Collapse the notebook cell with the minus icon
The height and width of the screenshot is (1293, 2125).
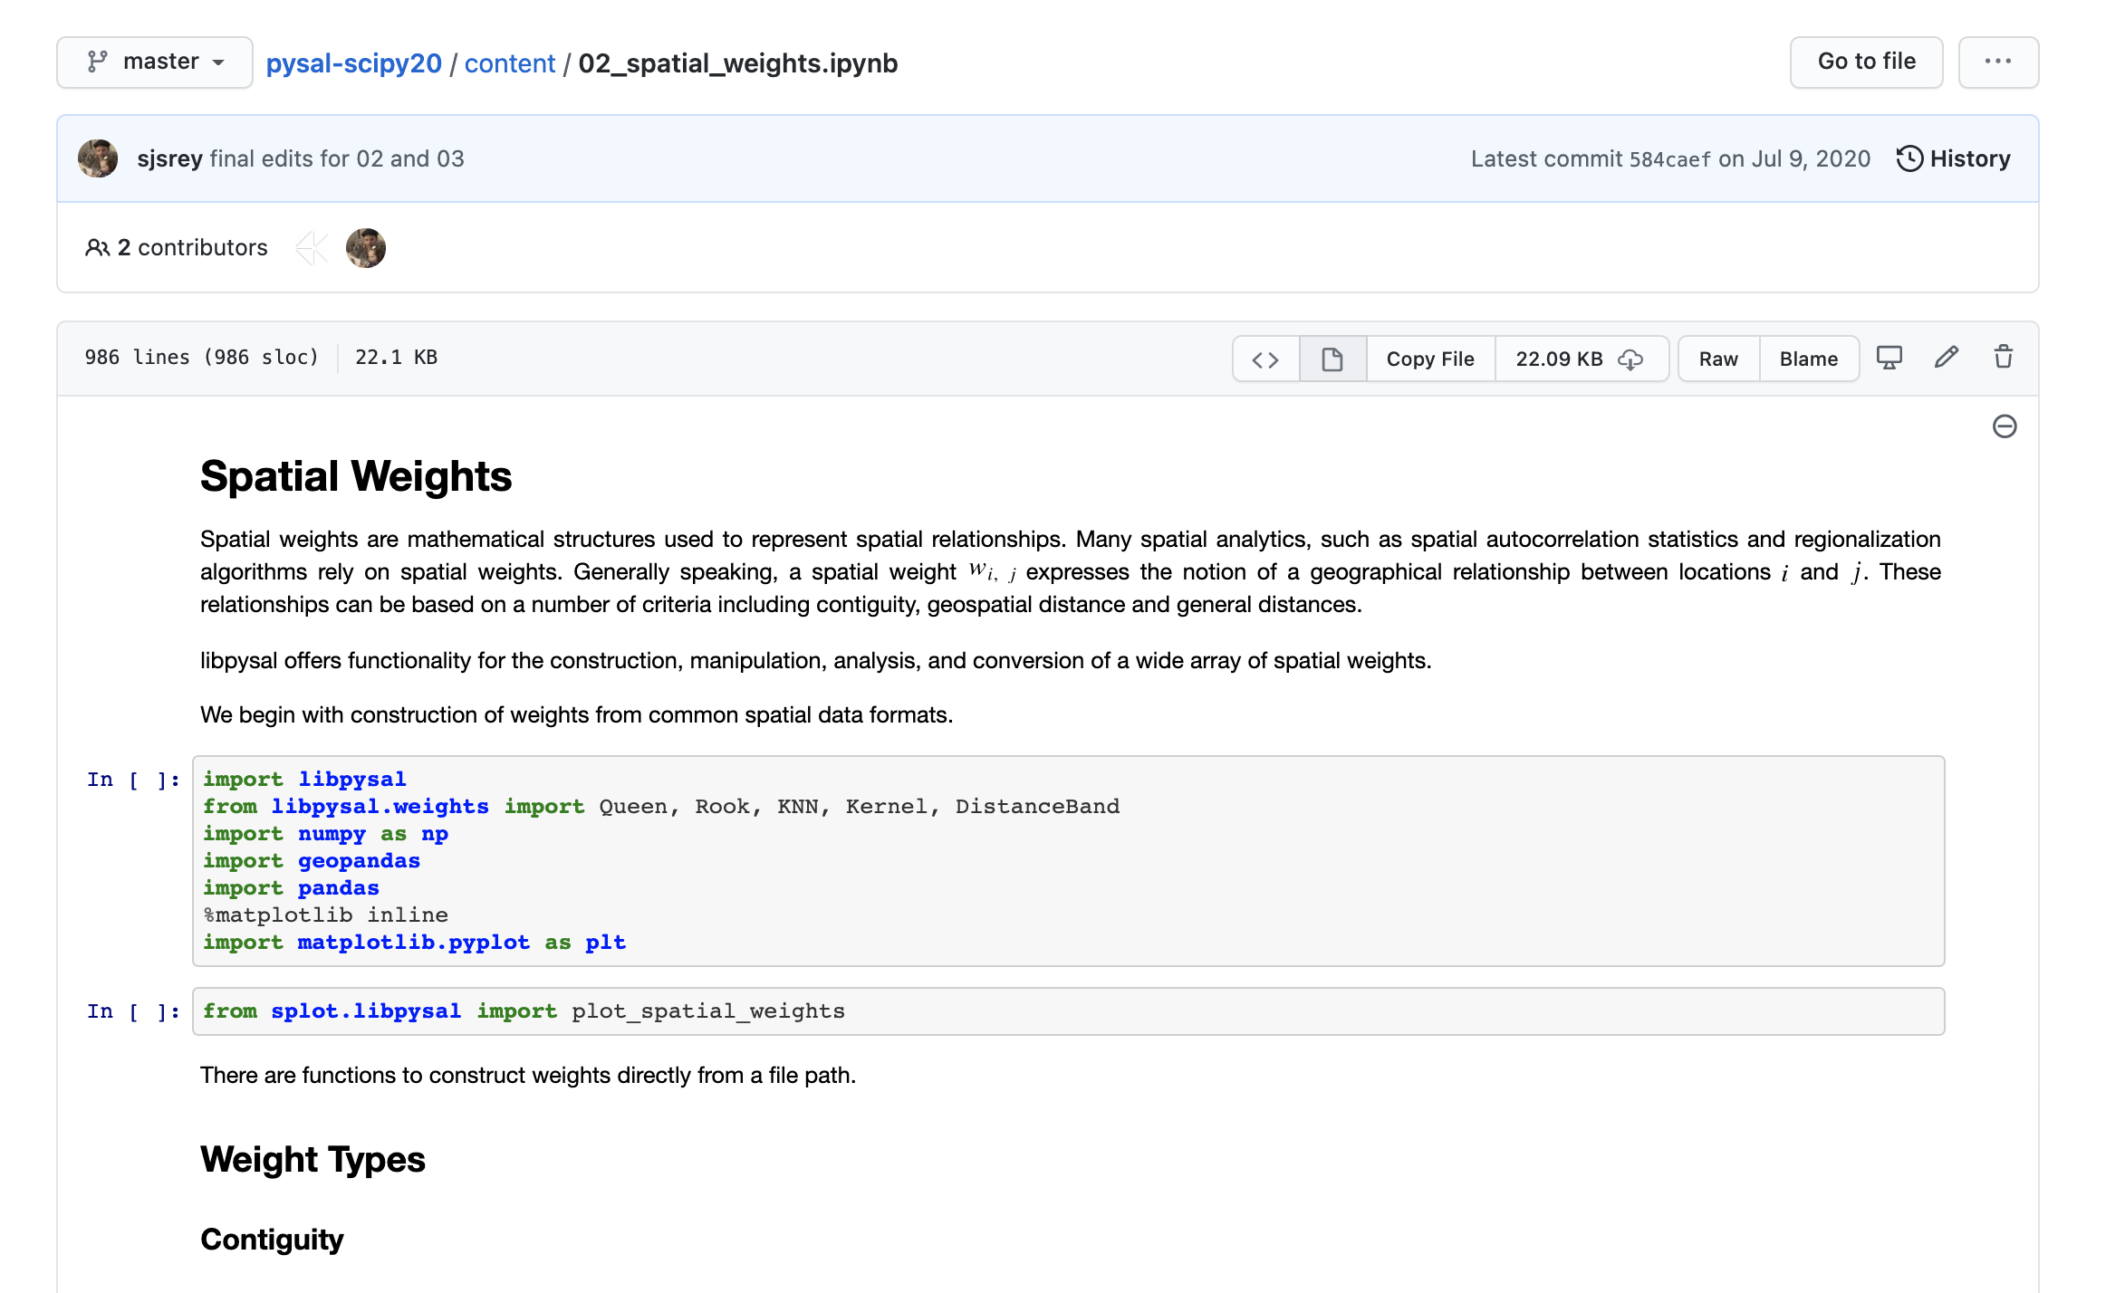tap(2005, 426)
